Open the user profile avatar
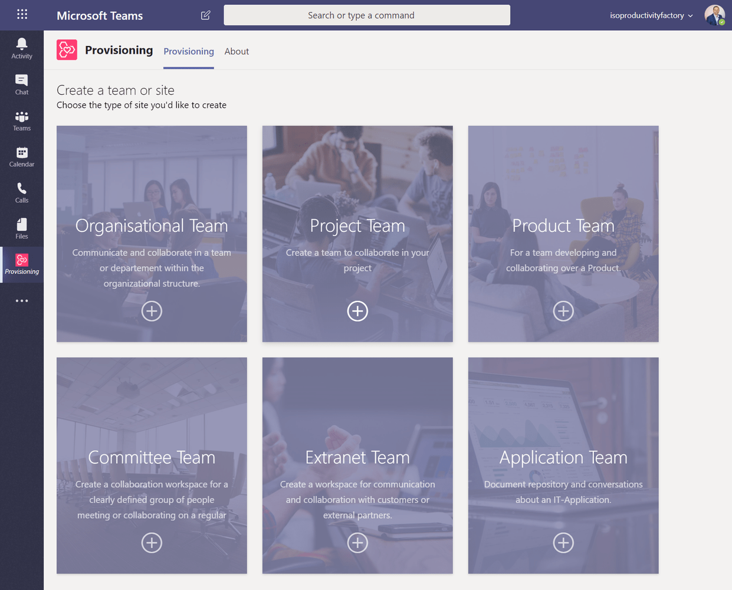Image resolution: width=732 pixels, height=590 pixels. click(x=714, y=15)
